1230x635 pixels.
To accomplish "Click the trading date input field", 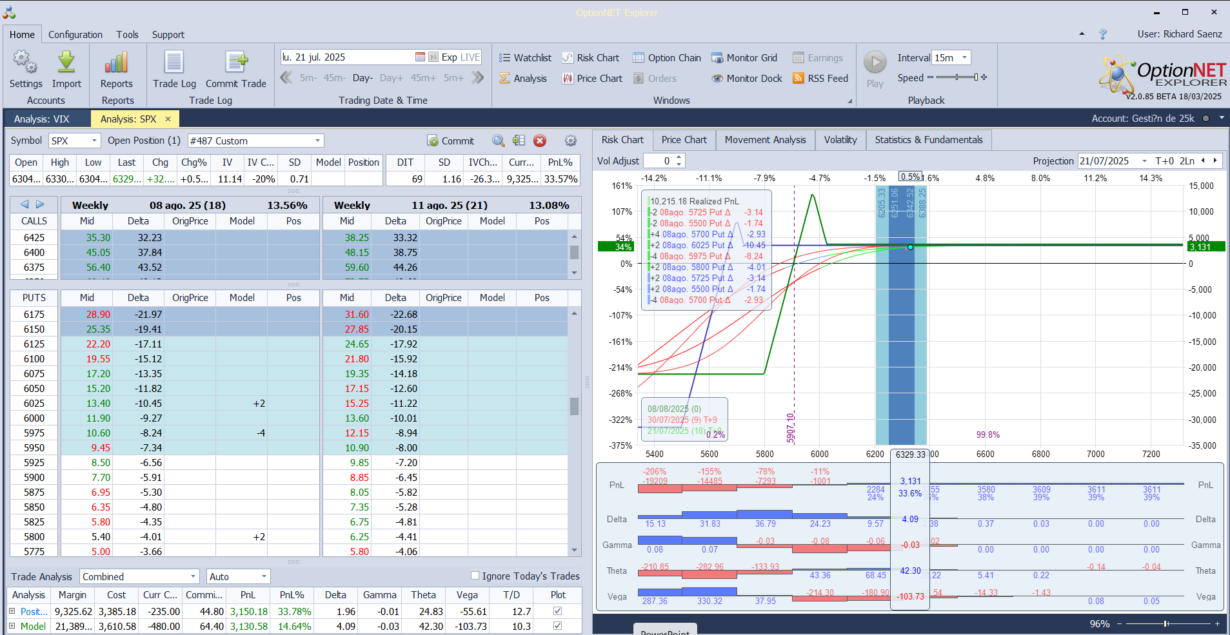I will coord(347,57).
